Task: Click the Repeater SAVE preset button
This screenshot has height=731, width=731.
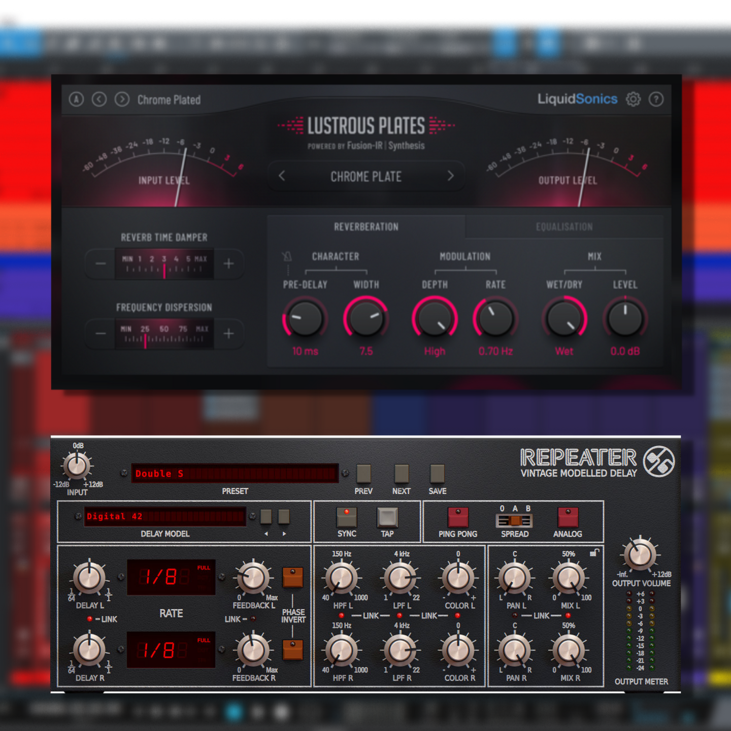Action: (x=437, y=474)
